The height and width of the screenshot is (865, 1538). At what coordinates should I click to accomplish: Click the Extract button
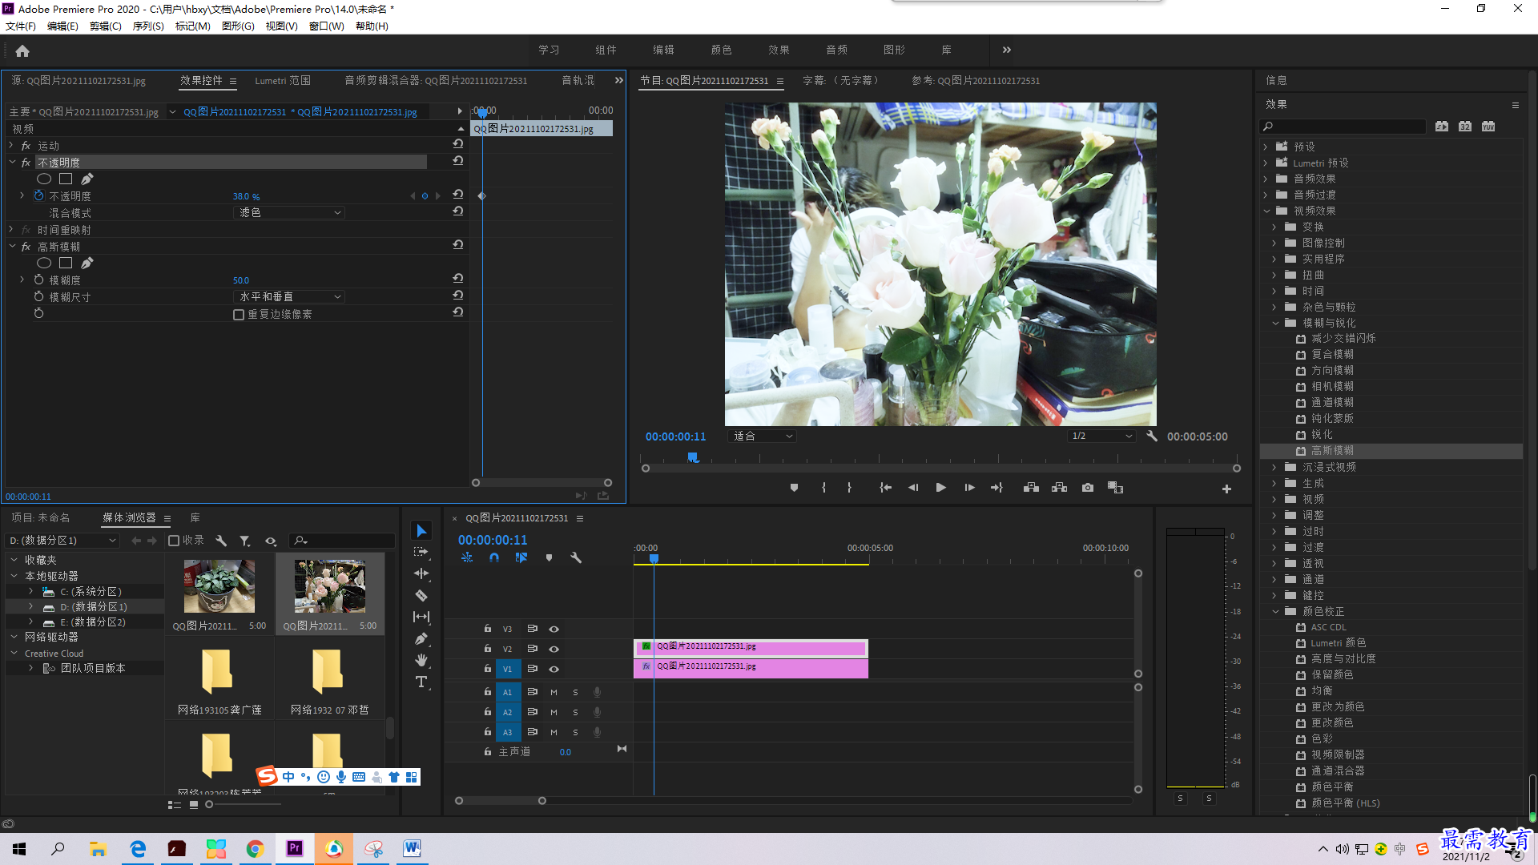click(x=1059, y=488)
